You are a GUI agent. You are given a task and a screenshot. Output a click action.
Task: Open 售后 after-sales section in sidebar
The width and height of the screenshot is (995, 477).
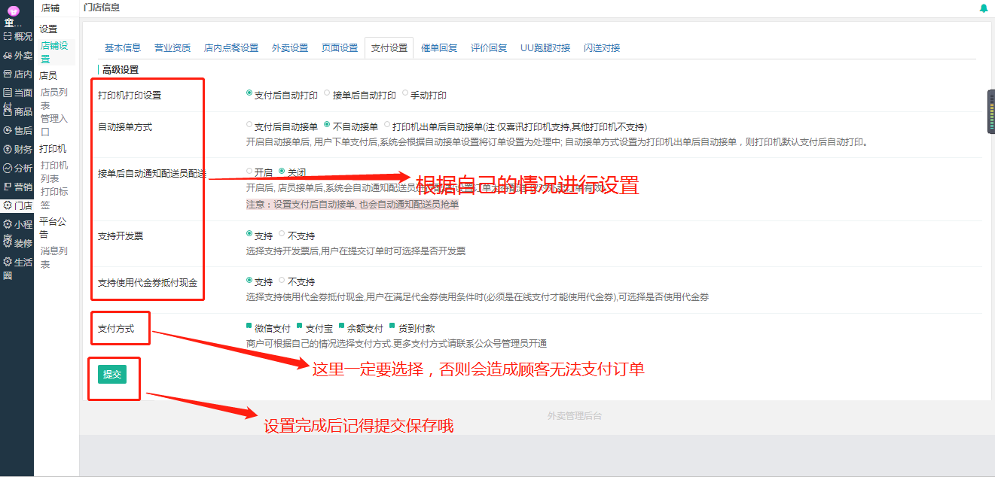tap(17, 130)
